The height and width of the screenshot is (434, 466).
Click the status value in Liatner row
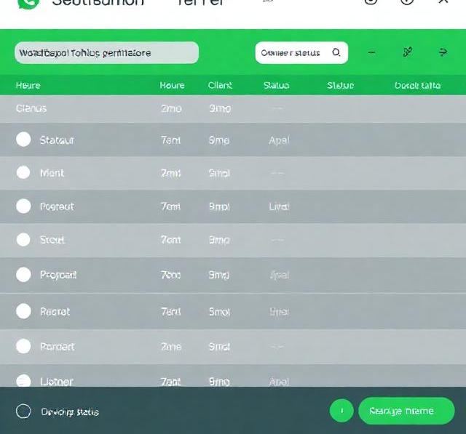[279, 382]
